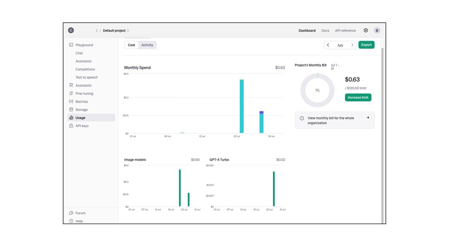Screen dimensions: 449x247
Task: Go to next month with right chevron
Action: click(x=352, y=45)
